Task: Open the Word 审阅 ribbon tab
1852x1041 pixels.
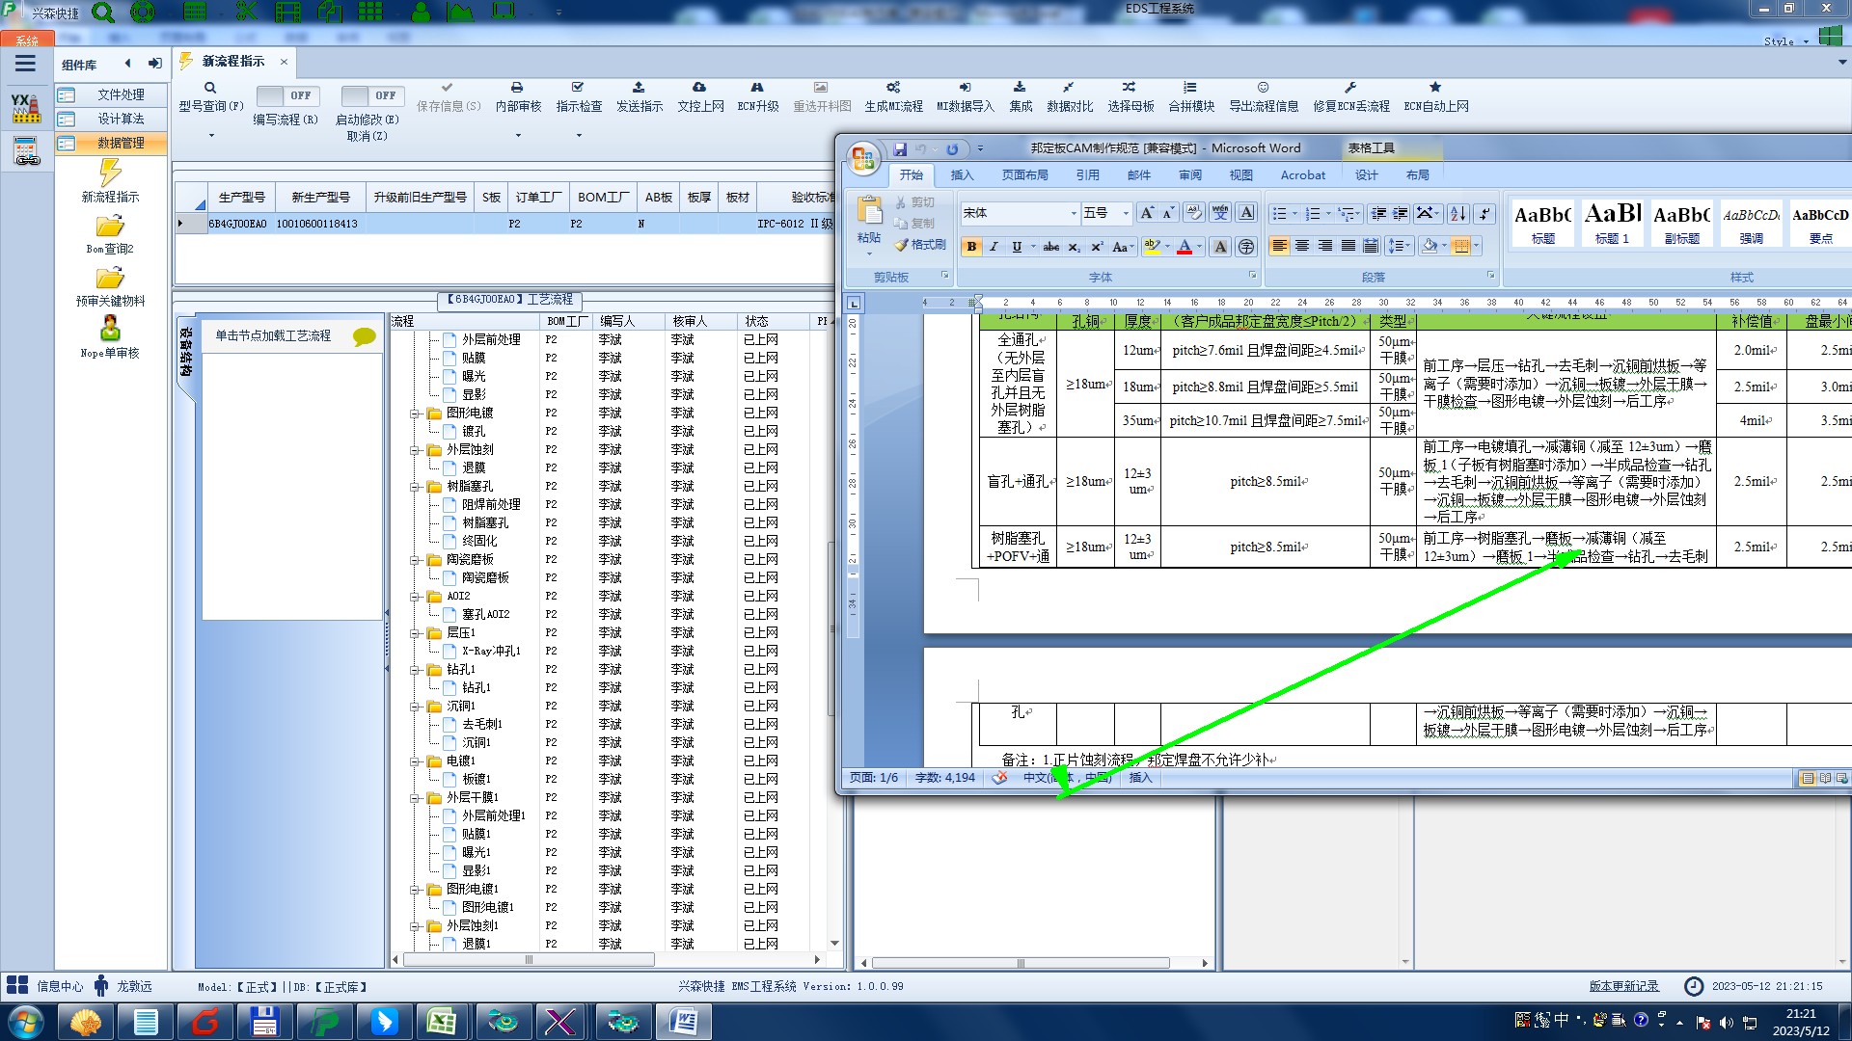Action: tap(1189, 175)
